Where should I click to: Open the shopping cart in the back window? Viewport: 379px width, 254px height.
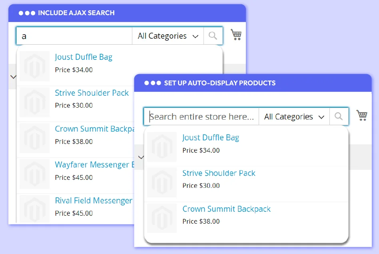click(236, 35)
